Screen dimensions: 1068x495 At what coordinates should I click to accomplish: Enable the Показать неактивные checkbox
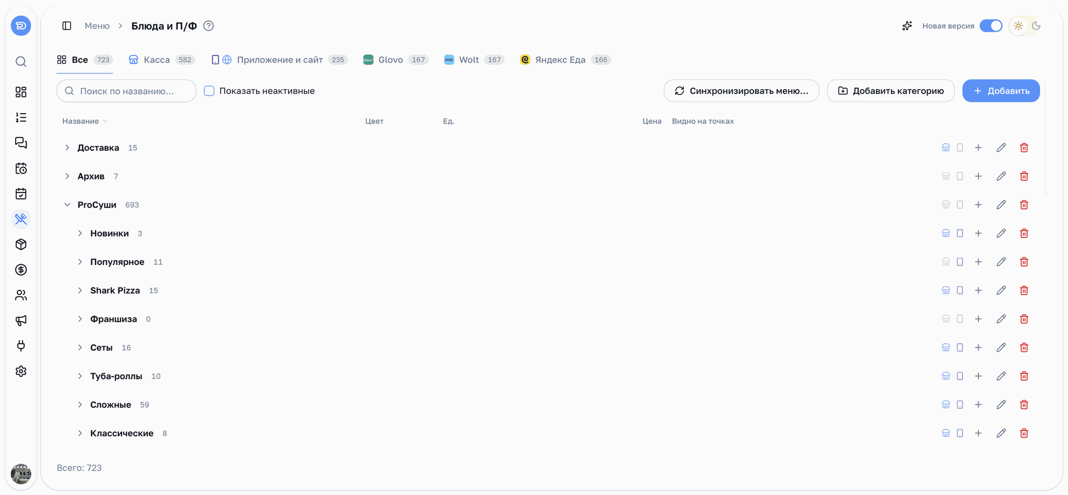pyautogui.click(x=209, y=91)
